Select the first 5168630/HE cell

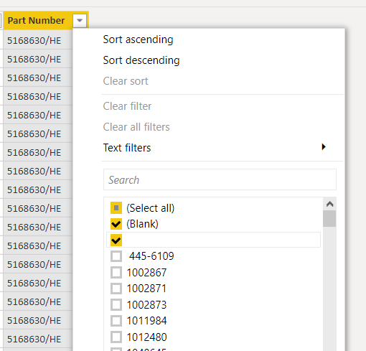point(38,40)
